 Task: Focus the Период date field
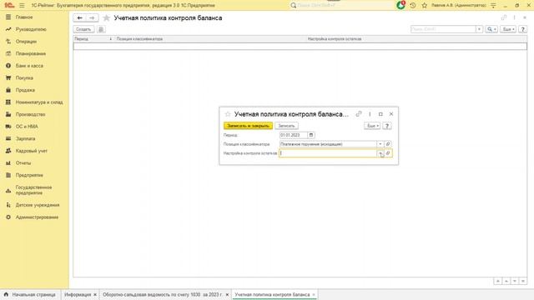click(x=293, y=135)
